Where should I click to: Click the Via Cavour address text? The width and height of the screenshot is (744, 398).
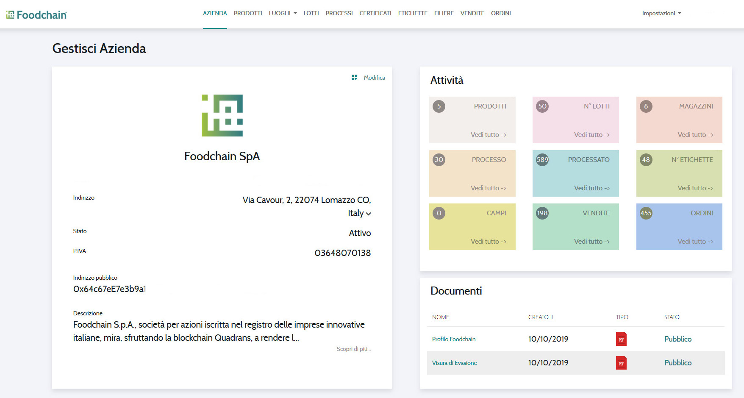pyautogui.click(x=307, y=206)
